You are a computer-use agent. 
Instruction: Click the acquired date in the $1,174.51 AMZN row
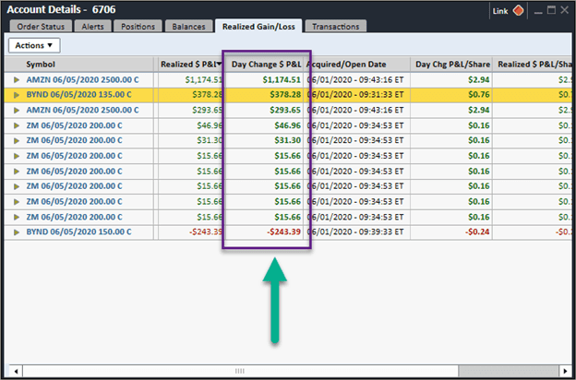(x=355, y=79)
